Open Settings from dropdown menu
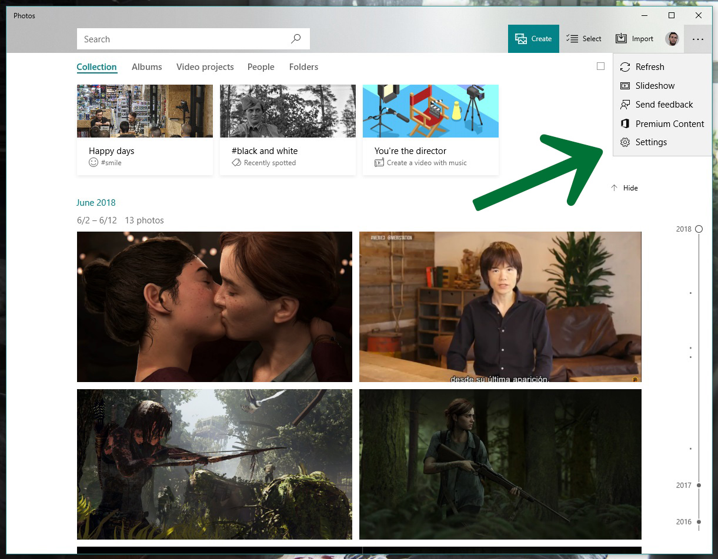 [650, 142]
